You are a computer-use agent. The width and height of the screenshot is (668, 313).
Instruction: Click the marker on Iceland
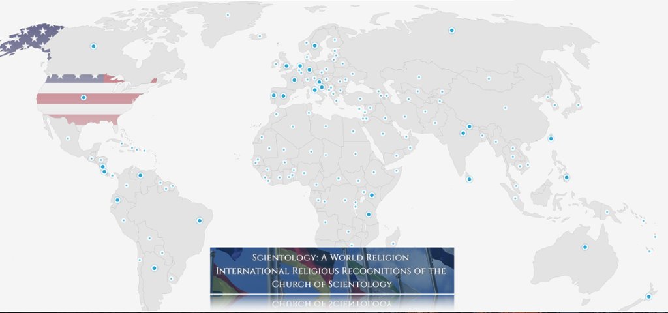click(x=260, y=37)
